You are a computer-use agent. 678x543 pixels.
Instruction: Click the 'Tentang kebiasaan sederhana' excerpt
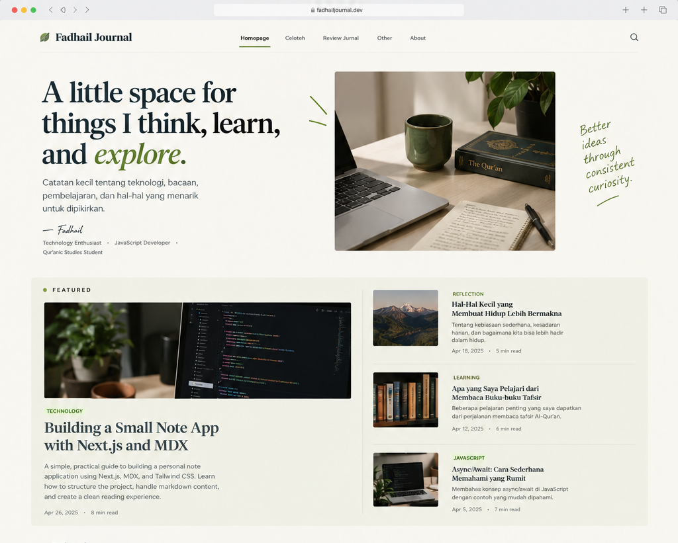pos(507,333)
